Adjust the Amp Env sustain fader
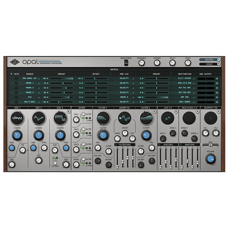Screen dimensions: 229x229 tap(193, 158)
